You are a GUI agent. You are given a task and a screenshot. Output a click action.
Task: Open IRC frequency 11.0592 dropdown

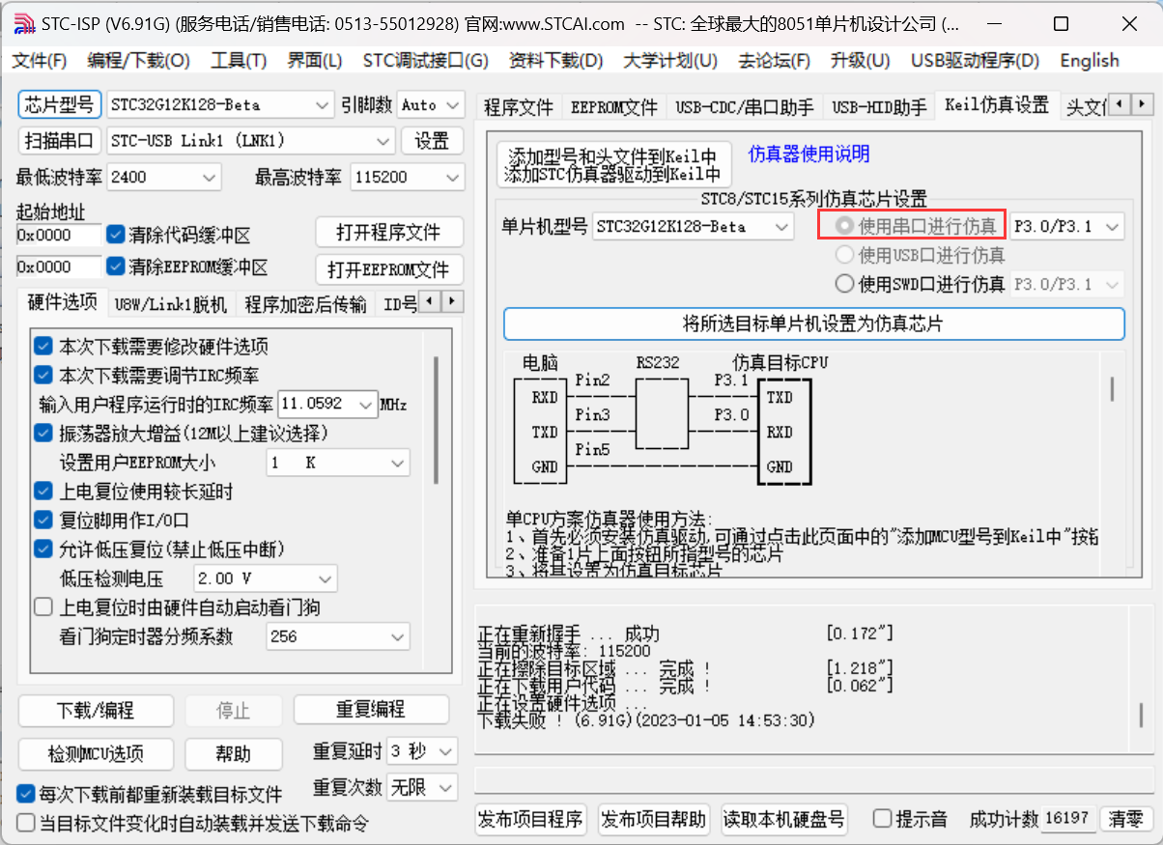pyautogui.click(x=327, y=404)
